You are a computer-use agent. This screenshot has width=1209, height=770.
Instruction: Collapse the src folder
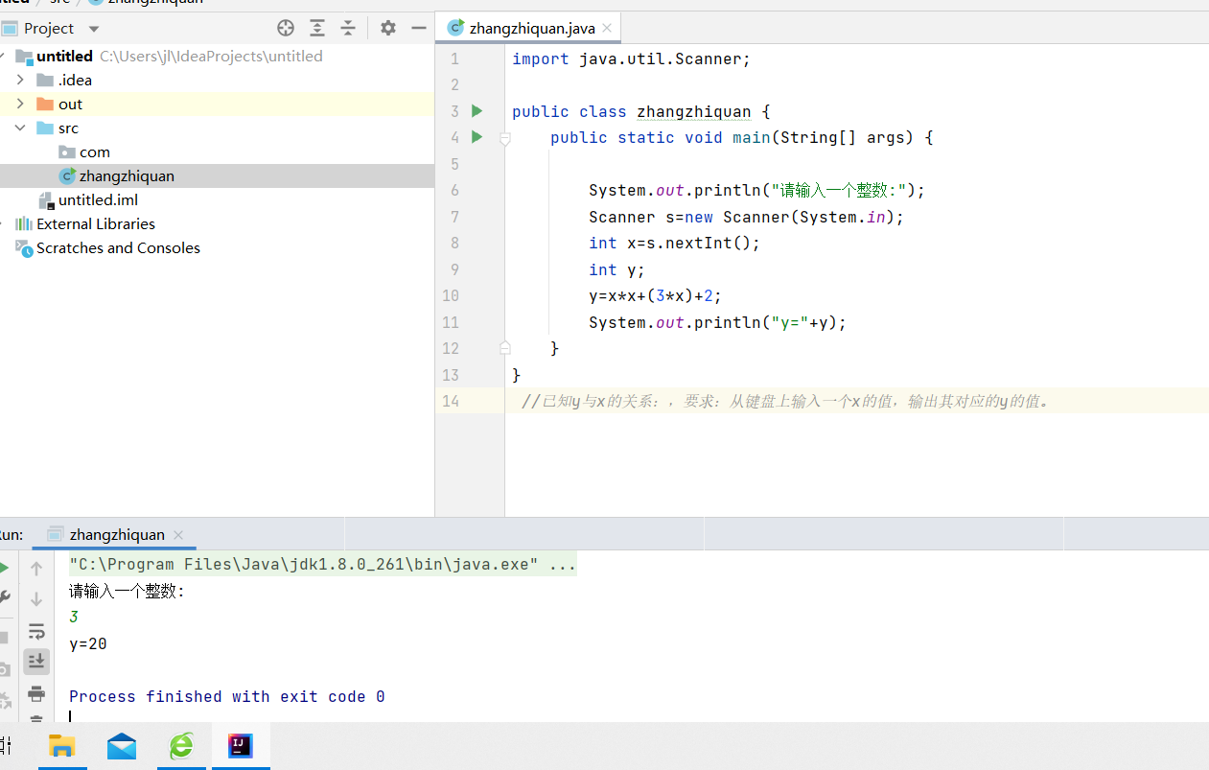[20, 128]
